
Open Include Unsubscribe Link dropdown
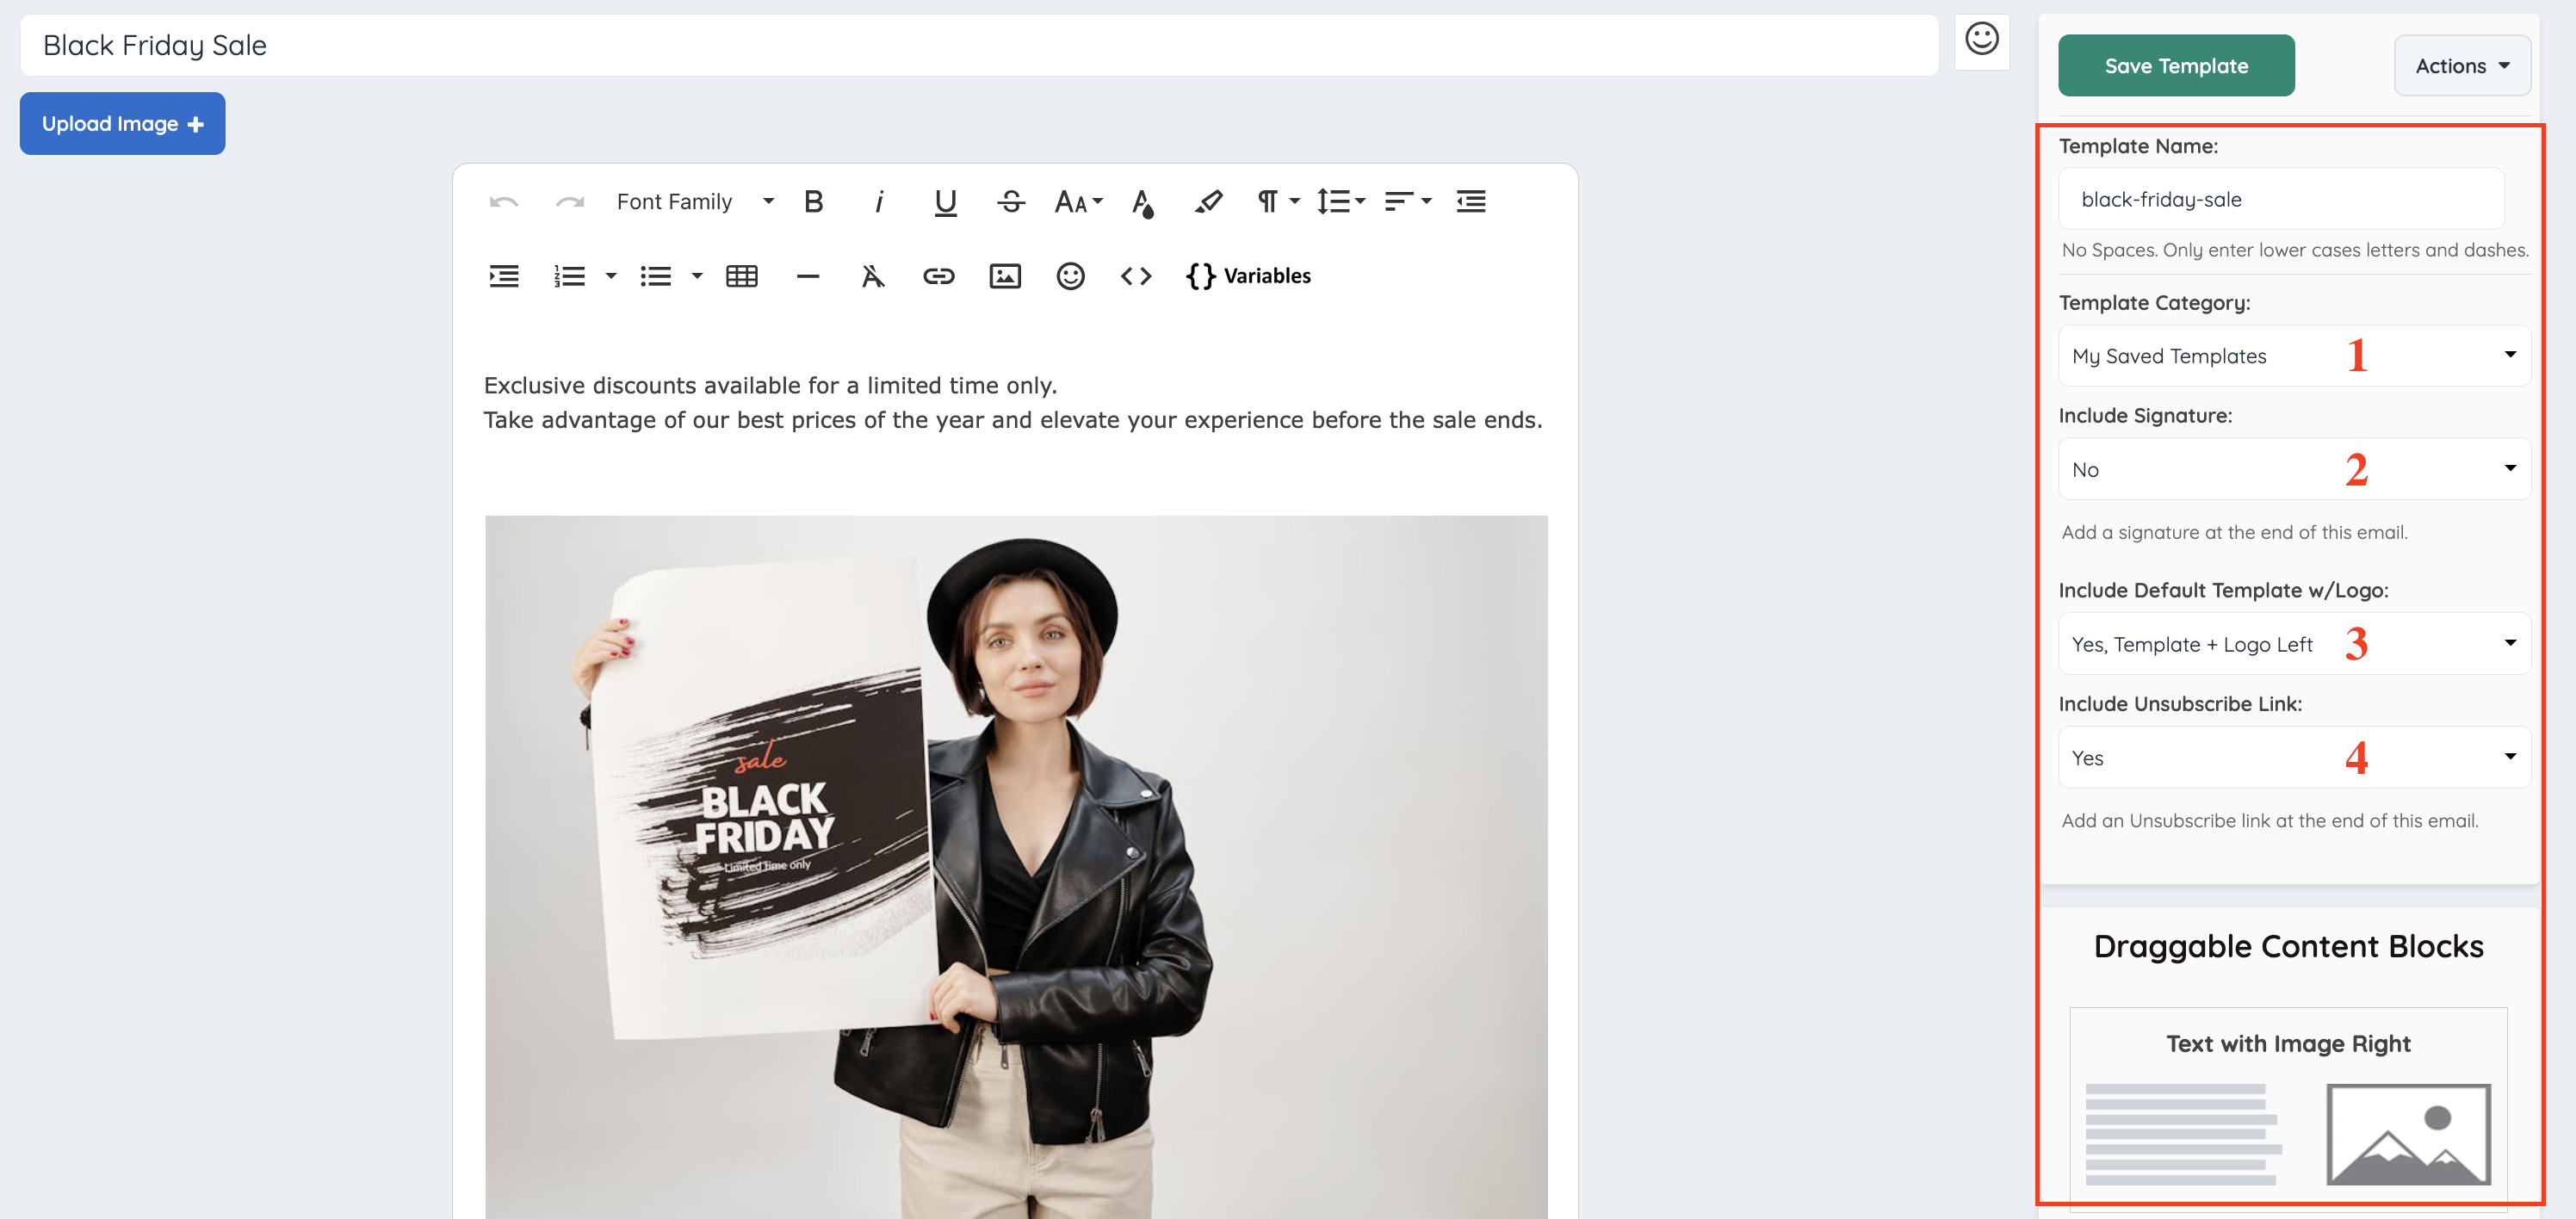coord(2293,758)
